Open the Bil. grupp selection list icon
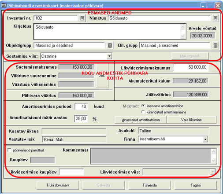Screen dimensions: 223x194 click(216, 45)
